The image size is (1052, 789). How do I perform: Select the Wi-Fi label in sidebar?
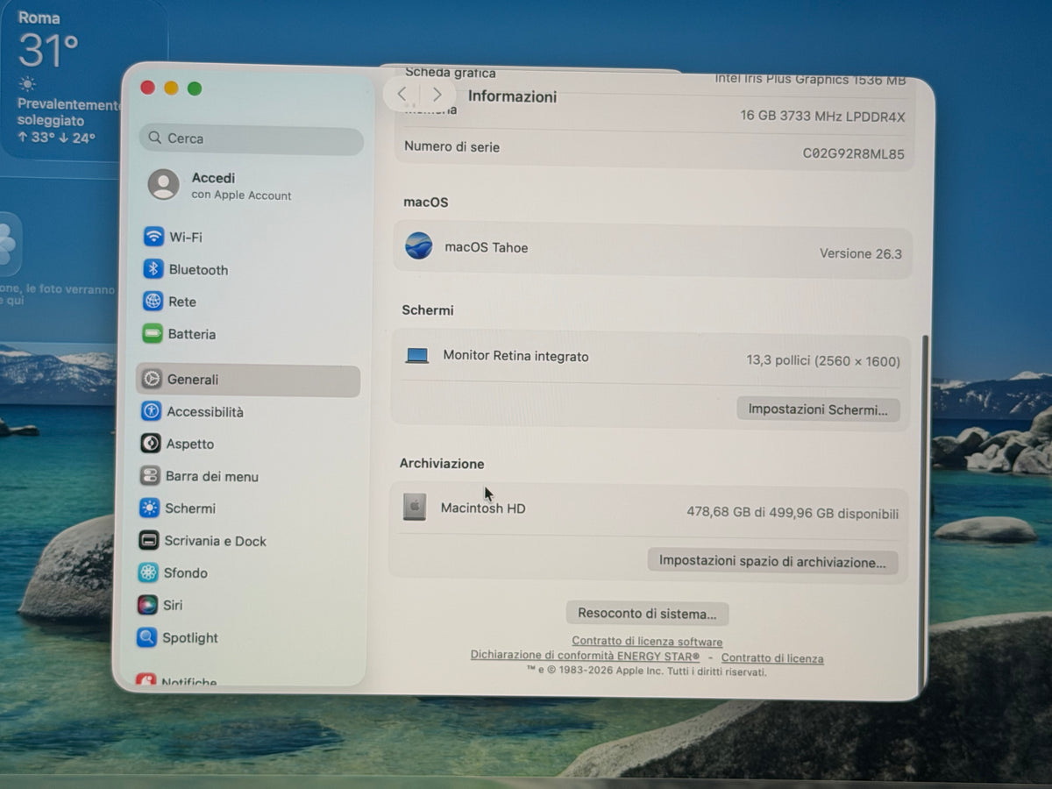[x=186, y=238]
